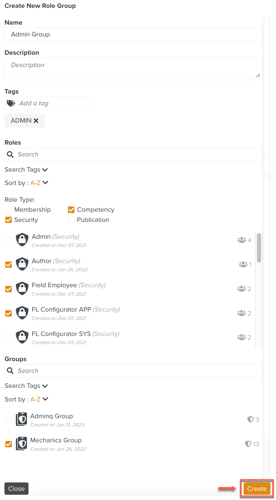Enable the Membership role type checkbox
Screen dimensions: 276x500
pyautogui.click(x=9, y=210)
